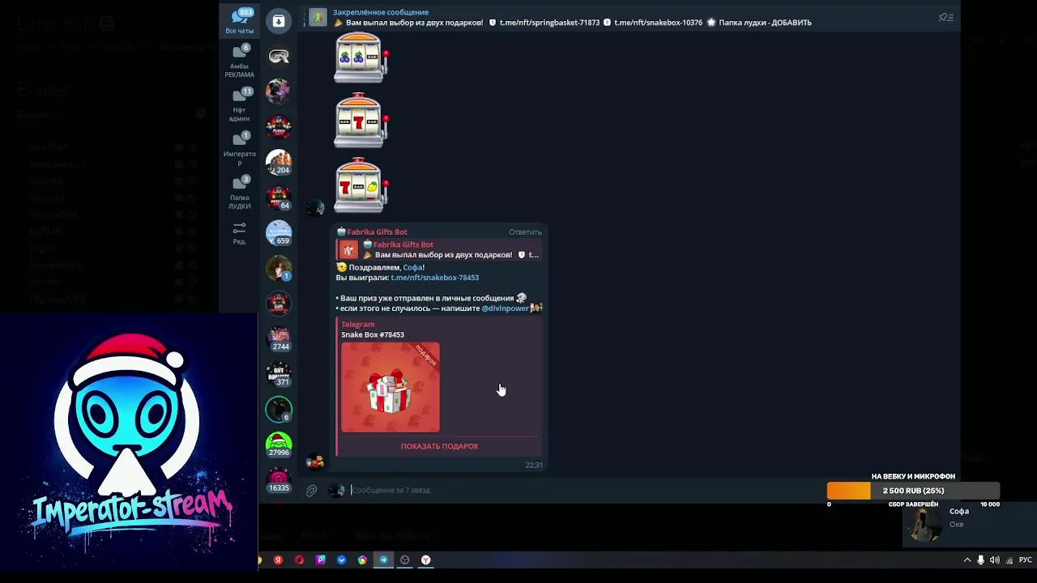The width and height of the screenshot is (1037, 583).
Task: Open the Нфт админ chat folder
Action: pyautogui.click(x=239, y=105)
